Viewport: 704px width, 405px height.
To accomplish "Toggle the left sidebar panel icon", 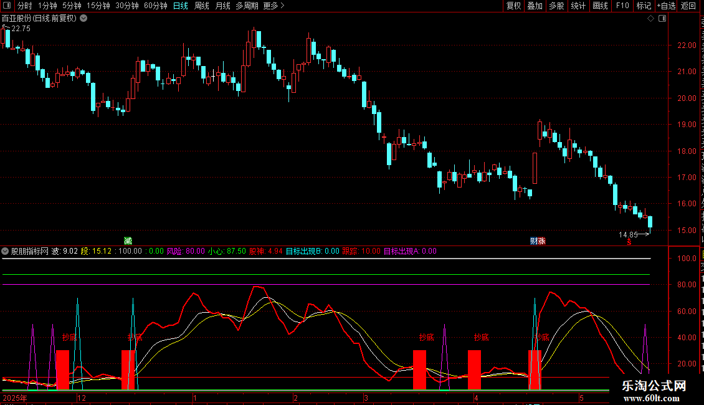I will (7, 6).
